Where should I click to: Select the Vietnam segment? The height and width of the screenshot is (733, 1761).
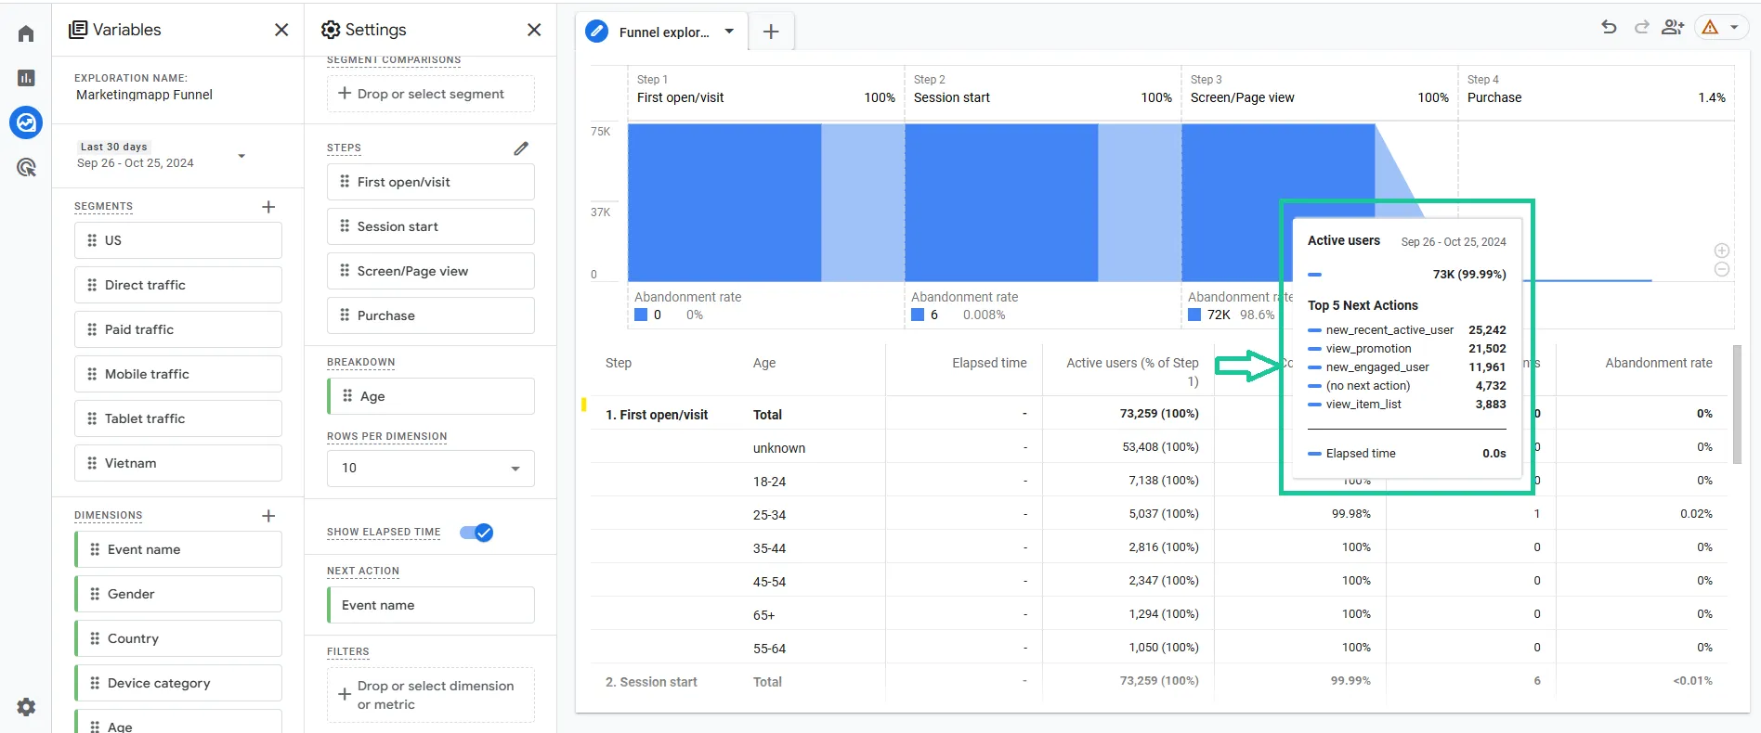pyautogui.click(x=178, y=463)
